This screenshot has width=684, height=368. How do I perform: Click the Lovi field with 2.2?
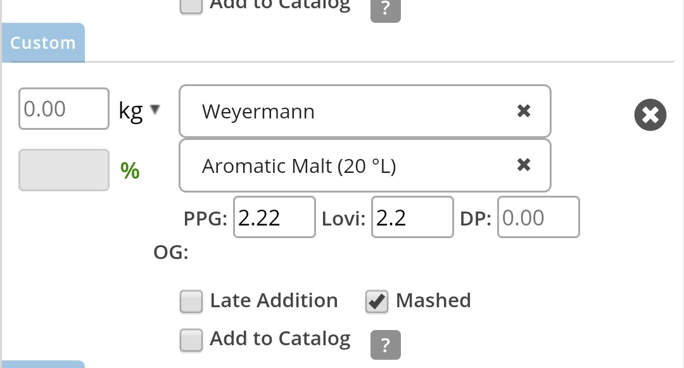click(413, 217)
